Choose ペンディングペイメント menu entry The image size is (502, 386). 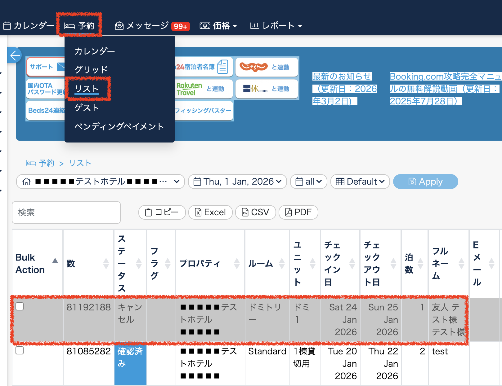[x=119, y=127]
